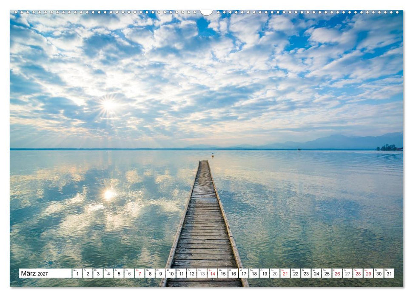Select day 19 in the calendar strip
This screenshot has height=297, width=413.
click(265, 273)
